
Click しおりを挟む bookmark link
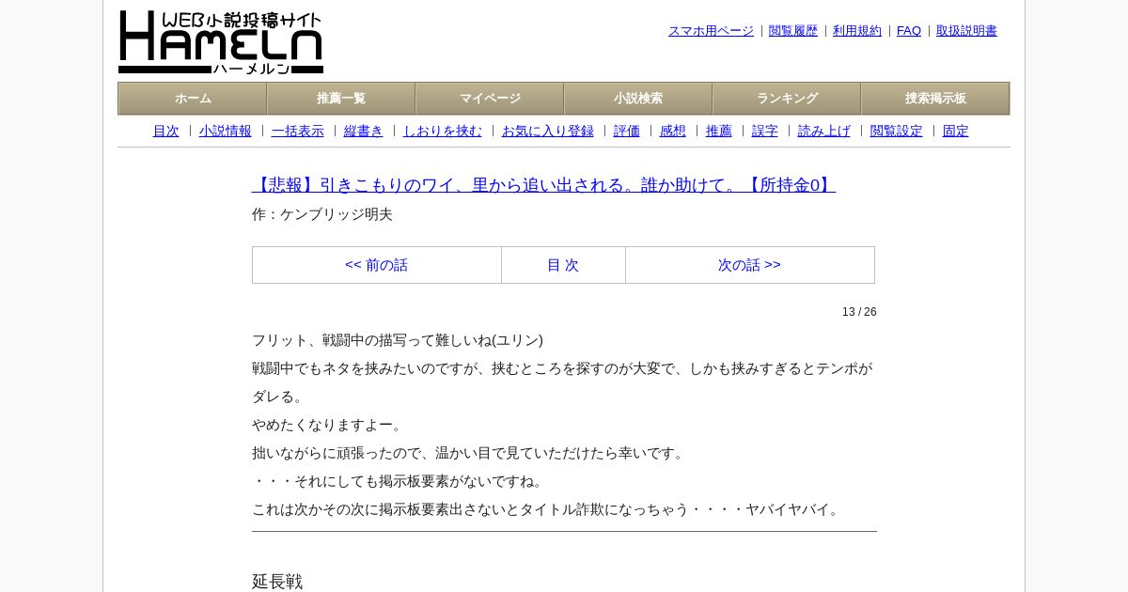tap(443, 132)
